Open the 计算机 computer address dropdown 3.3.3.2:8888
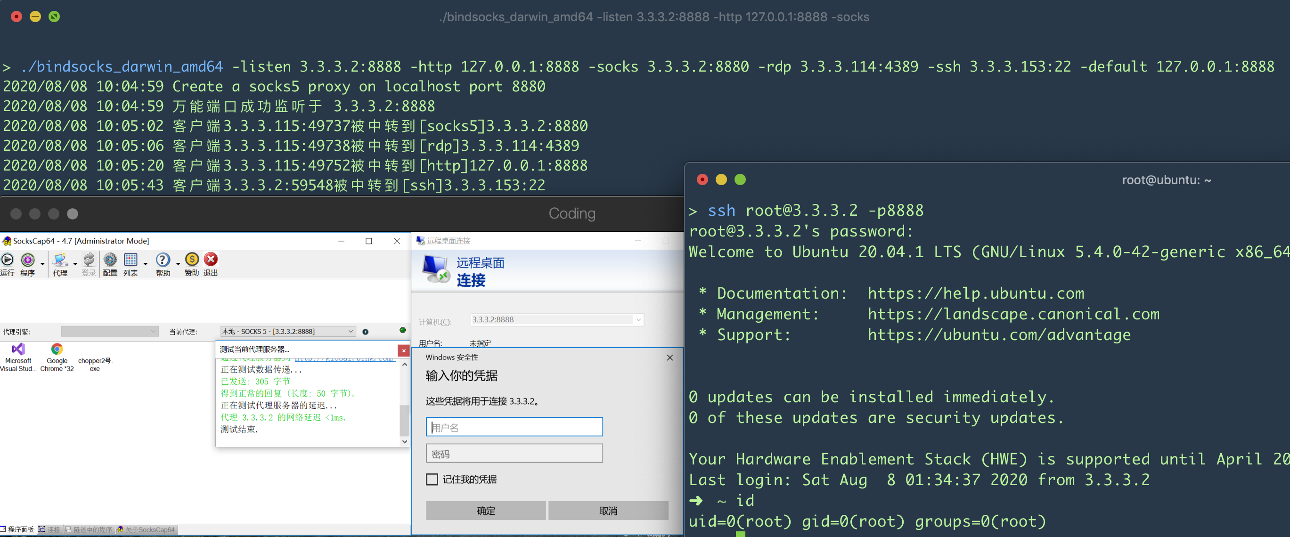 point(557,320)
